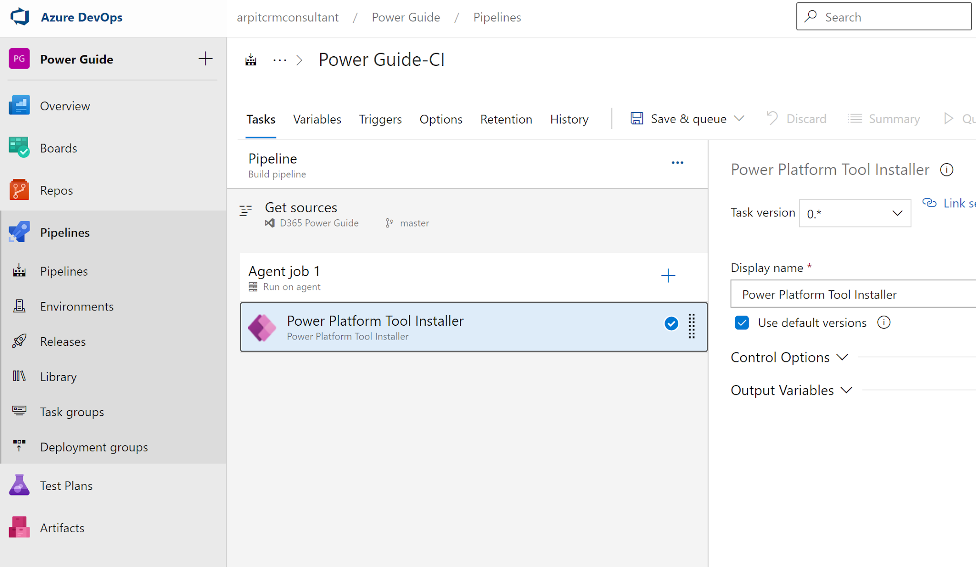Open Releases in the Pipelines submenu
Image resolution: width=976 pixels, height=567 pixels.
tap(63, 341)
